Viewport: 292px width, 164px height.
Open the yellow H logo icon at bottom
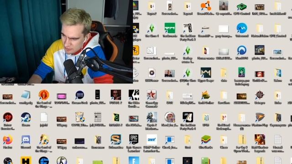click(x=26, y=160)
